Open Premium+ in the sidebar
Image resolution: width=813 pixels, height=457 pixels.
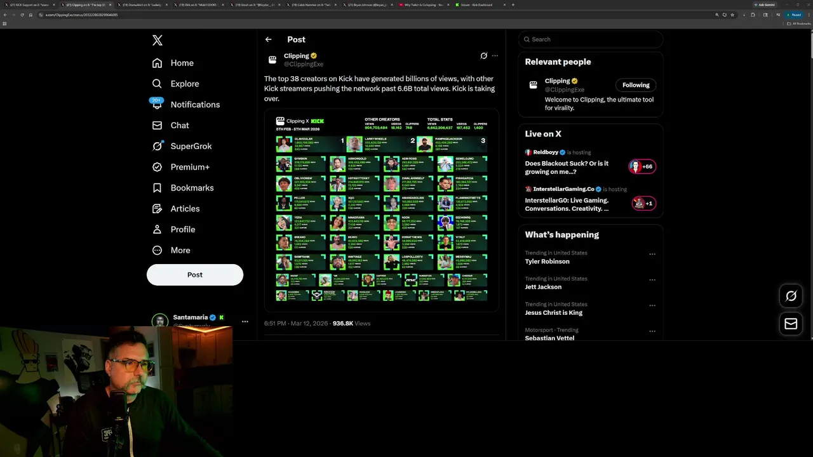coord(180,167)
